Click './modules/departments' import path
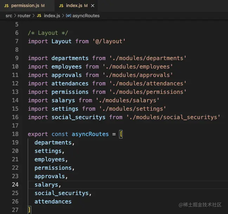 coord(148,58)
